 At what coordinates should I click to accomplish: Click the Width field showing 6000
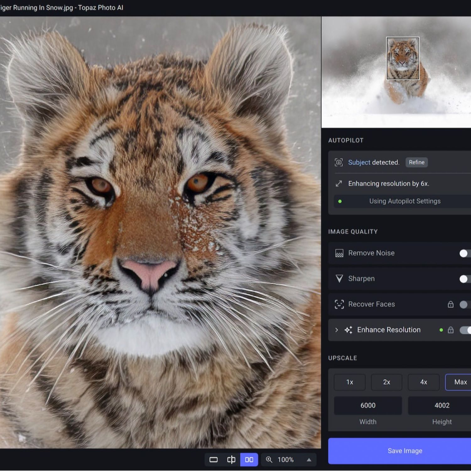pyautogui.click(x=368, y=405)
